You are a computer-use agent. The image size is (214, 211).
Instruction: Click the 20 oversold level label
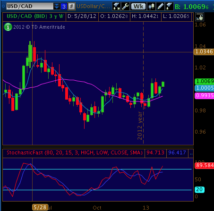click(x=199, y=189)
